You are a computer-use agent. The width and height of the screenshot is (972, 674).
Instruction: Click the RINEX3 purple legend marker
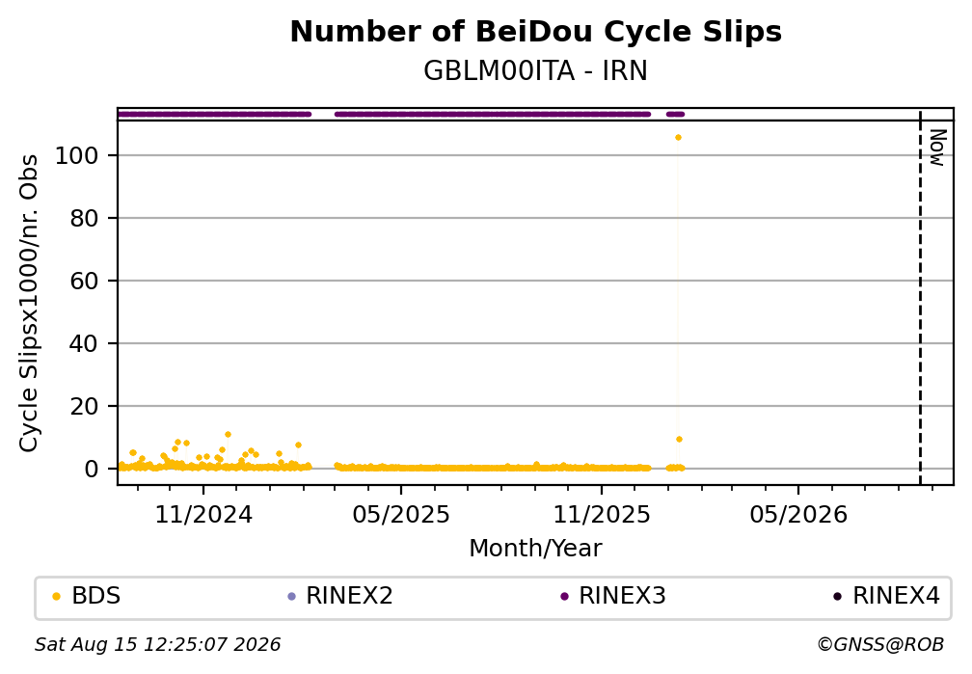coord(564,597)
